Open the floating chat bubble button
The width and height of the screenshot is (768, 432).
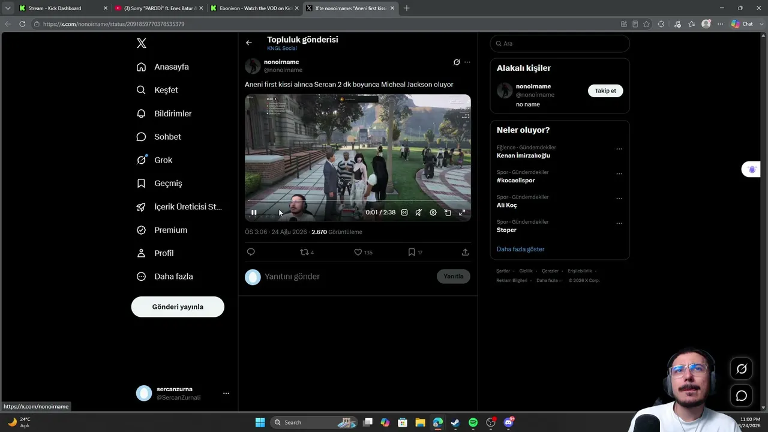(742, 396)
